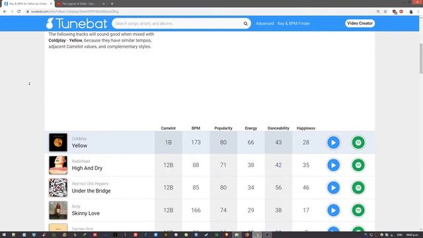
Task: Open High And Dry in Spotify
Action: coord(358,165)
